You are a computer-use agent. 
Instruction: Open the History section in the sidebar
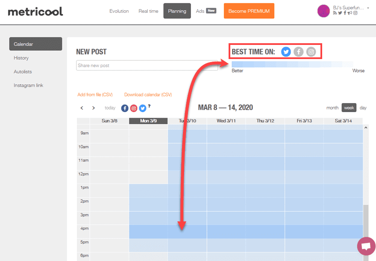pyautogui.click(x=21, y=58)
